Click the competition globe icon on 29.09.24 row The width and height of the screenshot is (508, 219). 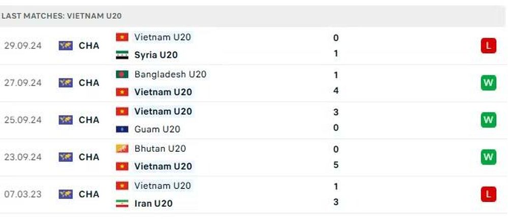(x=66, y=46)
